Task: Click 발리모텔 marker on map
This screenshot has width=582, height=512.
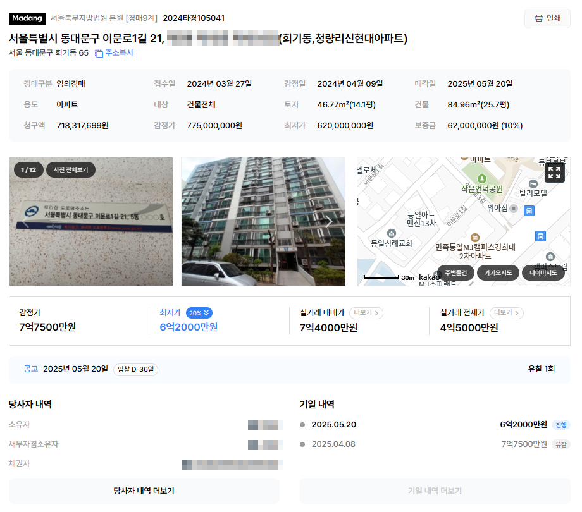Action: pos(533,184)
